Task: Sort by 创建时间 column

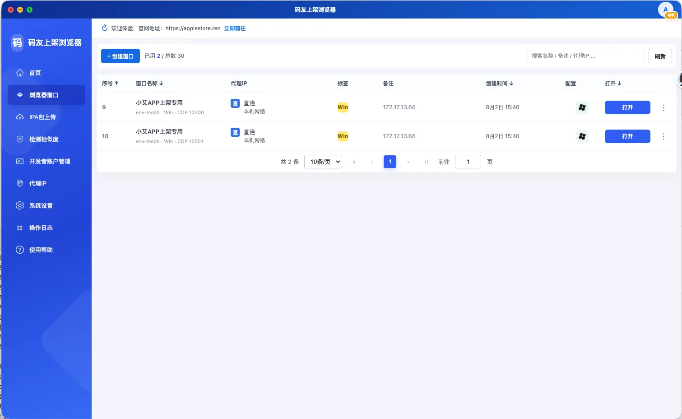Action: pos(500,84)
